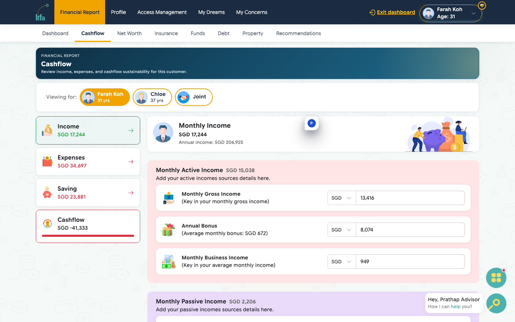Click the lifa logo
This screenshot has width=515, height=322.
pyautogui.click(x=42, y=13)
